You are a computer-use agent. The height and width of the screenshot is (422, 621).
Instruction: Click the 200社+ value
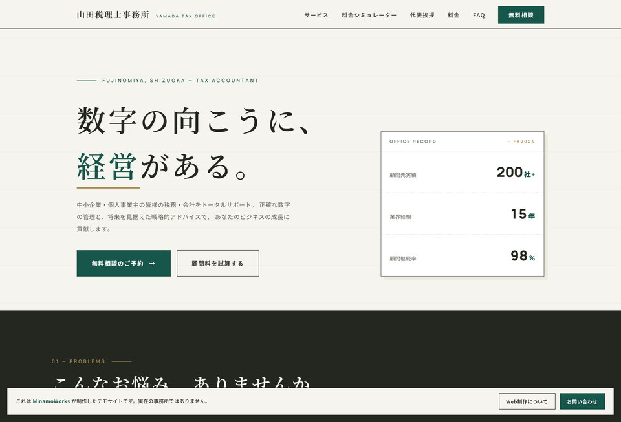[516, 173]
